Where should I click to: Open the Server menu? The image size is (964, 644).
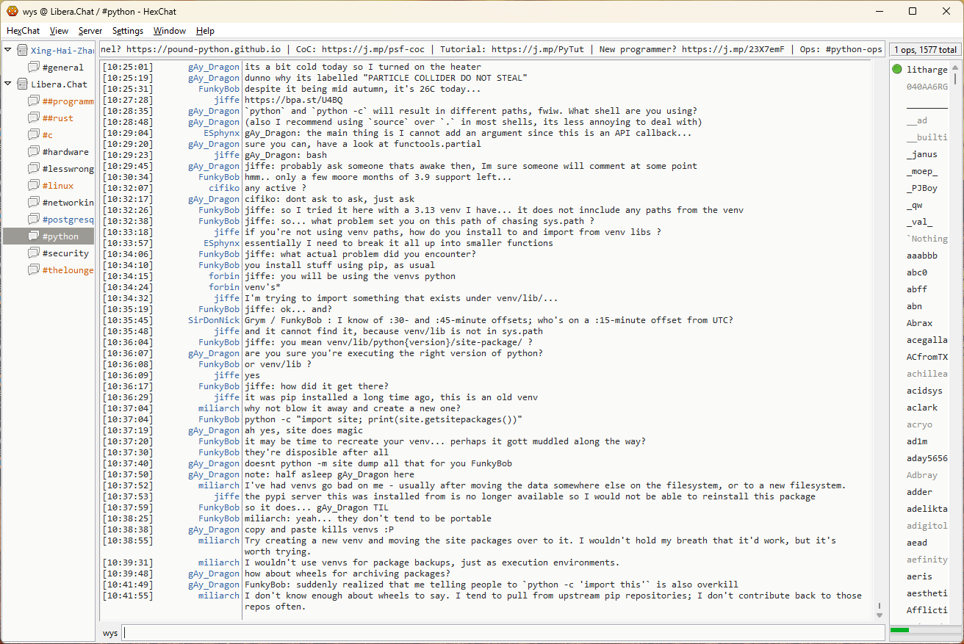[x=90, y=31]
